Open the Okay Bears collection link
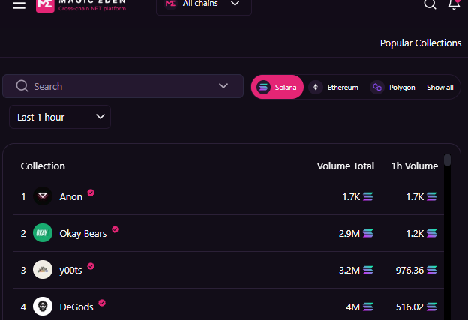 point(83,234)
